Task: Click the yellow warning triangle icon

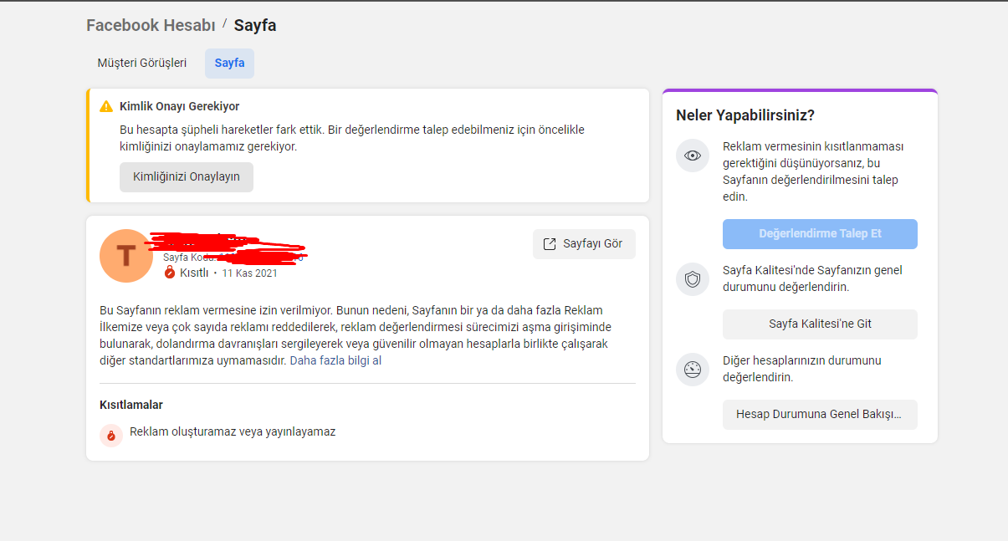Action: pyautogui.click(x=106, y=106)
